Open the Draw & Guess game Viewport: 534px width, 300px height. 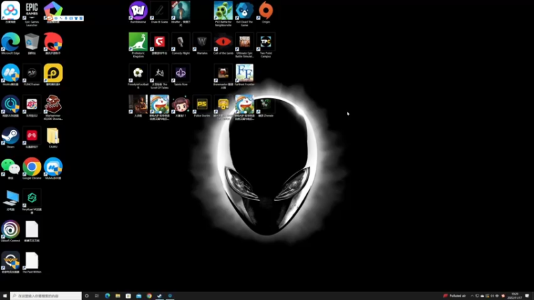(x=160, y=12)
